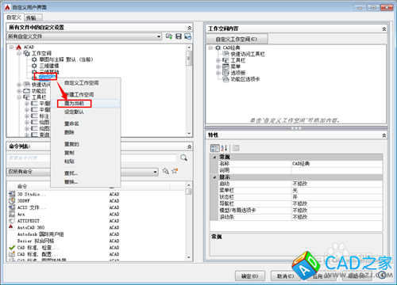
Task: Click the AutoCAD 360 command icon
Action: [11, 227]
